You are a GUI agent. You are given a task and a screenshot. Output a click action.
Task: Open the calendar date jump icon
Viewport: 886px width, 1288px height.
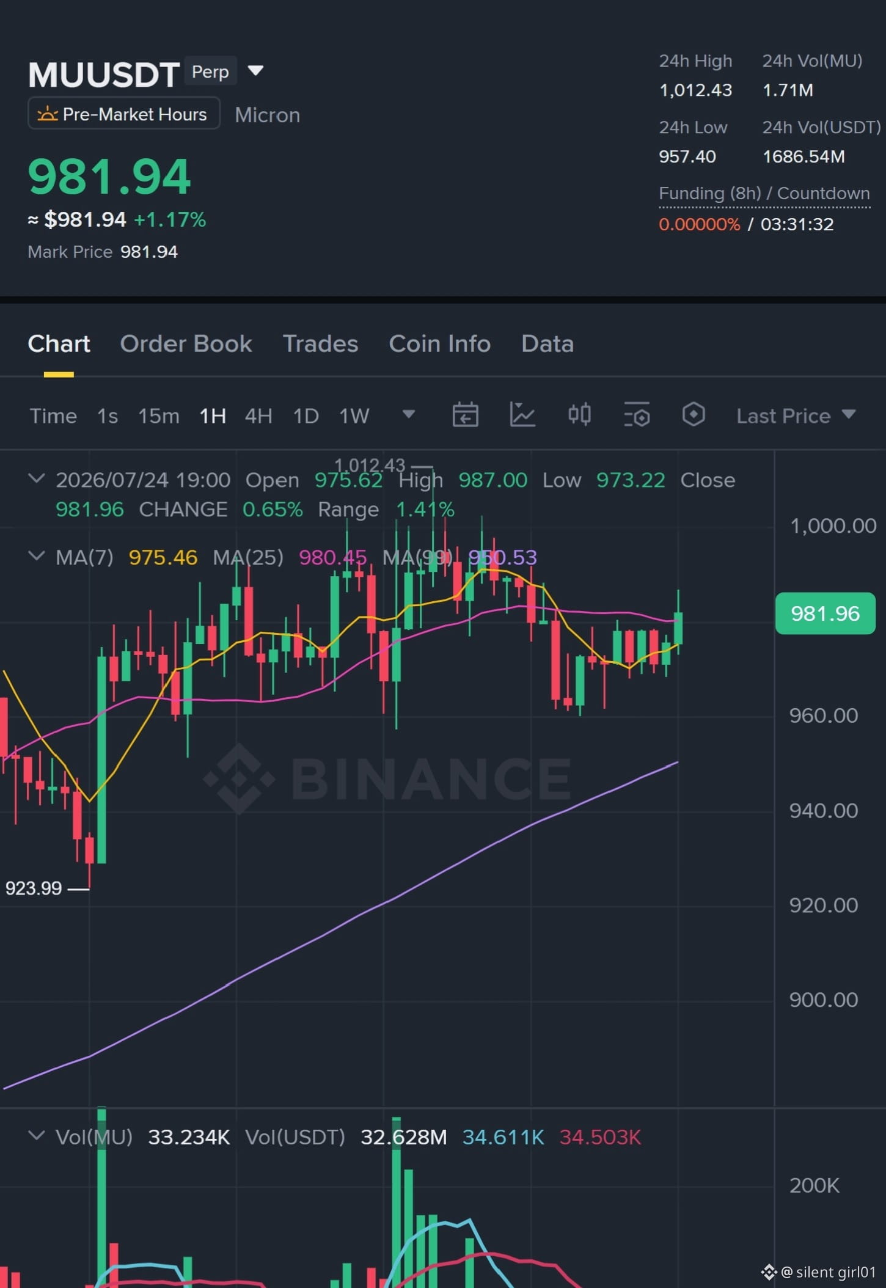point(465,415)
